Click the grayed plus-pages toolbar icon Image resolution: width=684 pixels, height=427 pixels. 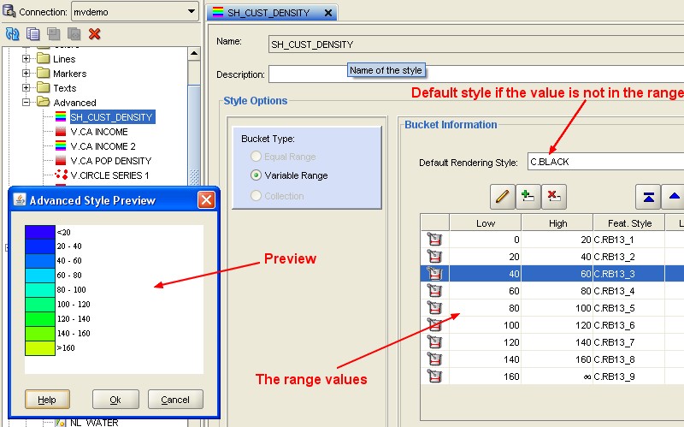click(53, 33)
